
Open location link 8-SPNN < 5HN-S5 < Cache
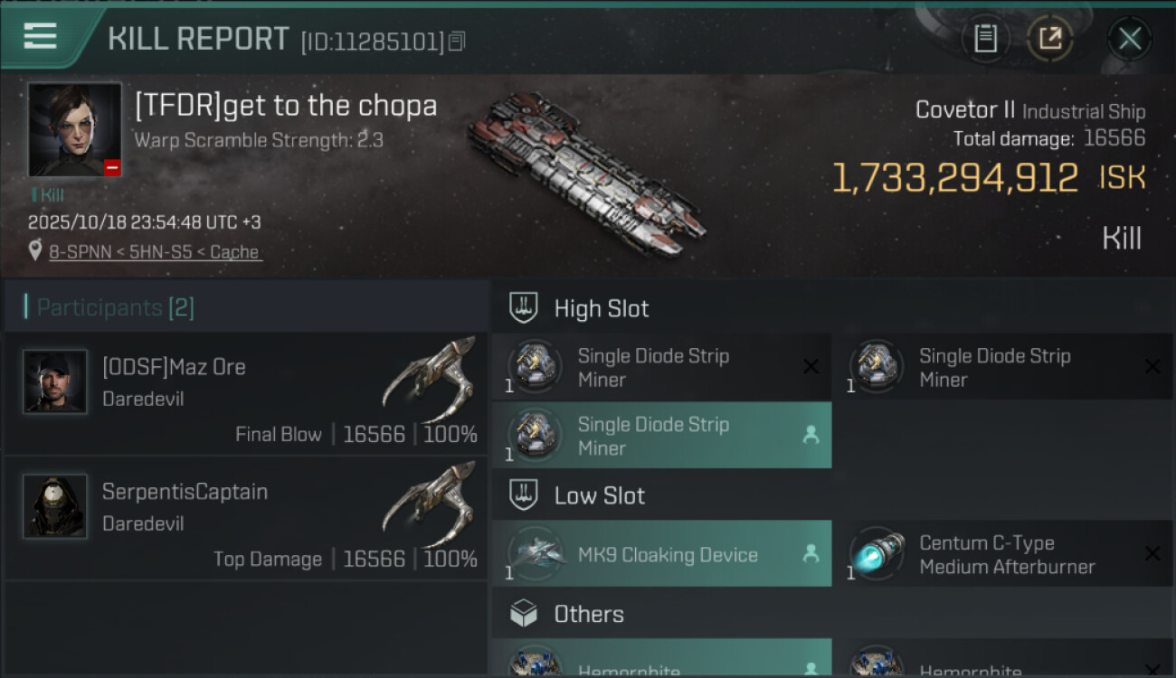[x=155, y=252]
